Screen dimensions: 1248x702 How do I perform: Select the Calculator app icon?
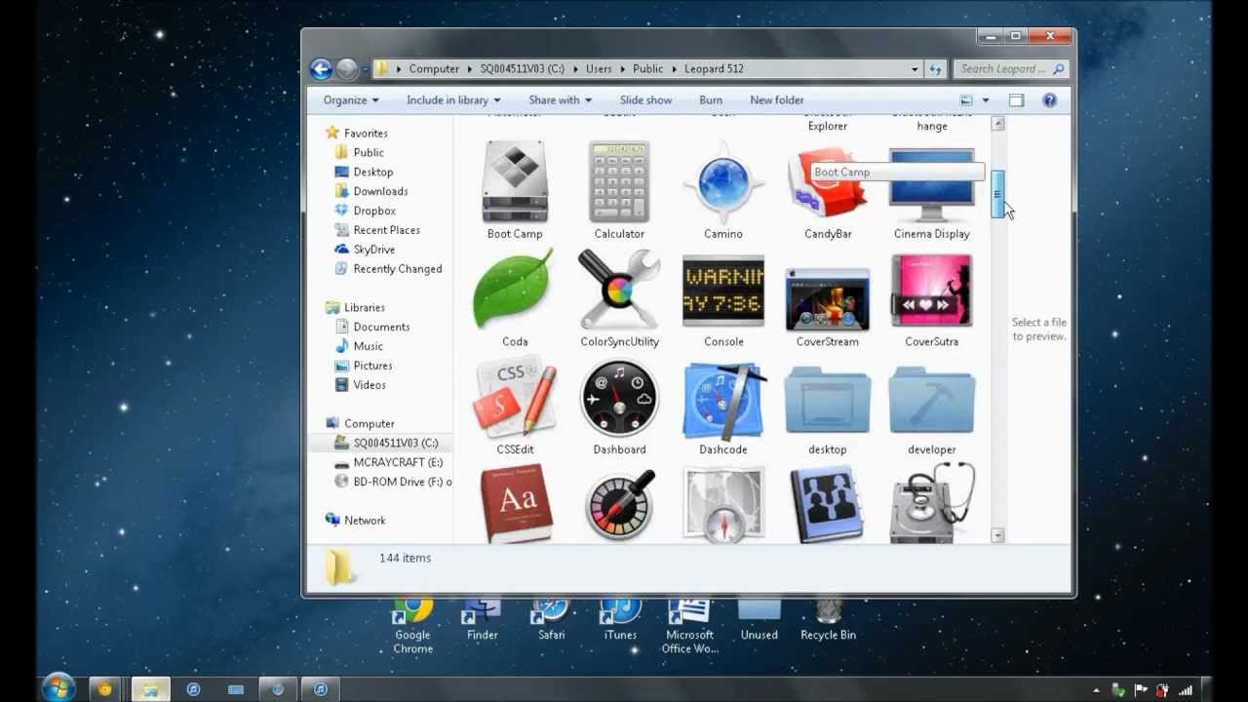(619, 183)
